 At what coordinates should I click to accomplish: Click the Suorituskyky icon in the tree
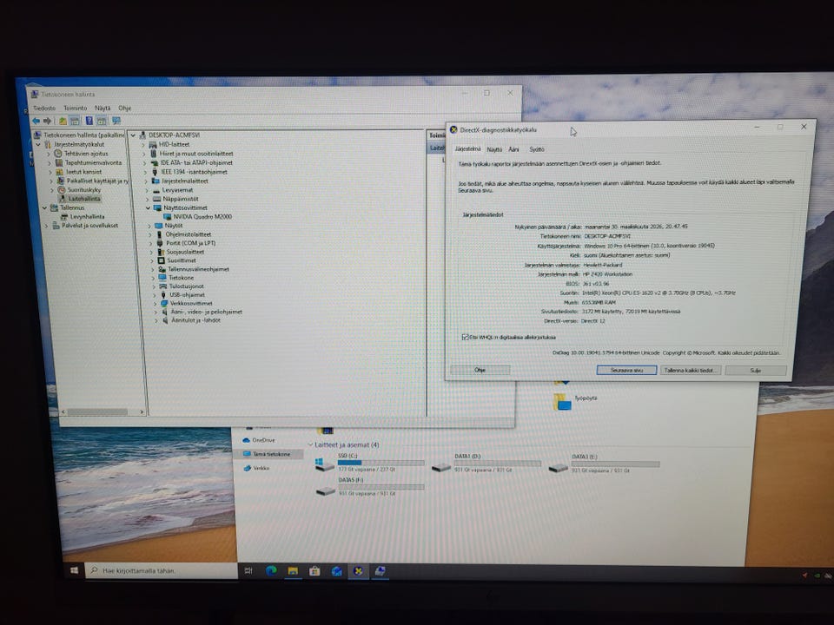(61, 190)
